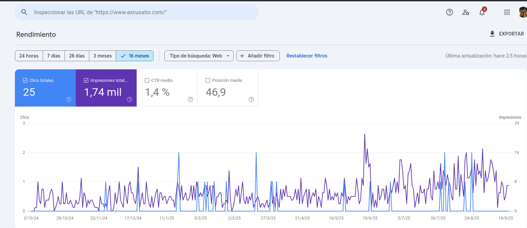Click the 5/7/25 date on chart axis
The height and width of the screenshot is (228, 527).
click(x=404, y=218)
